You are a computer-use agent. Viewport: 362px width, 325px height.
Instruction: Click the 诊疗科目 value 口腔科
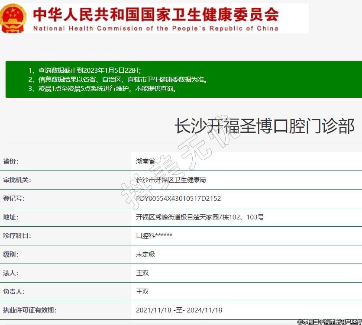point(154,236)
